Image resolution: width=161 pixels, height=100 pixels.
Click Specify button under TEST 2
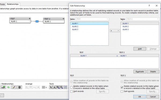(x=153, y=91)
